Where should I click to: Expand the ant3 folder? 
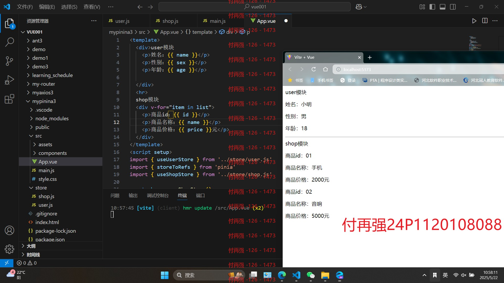click(37, 41)
